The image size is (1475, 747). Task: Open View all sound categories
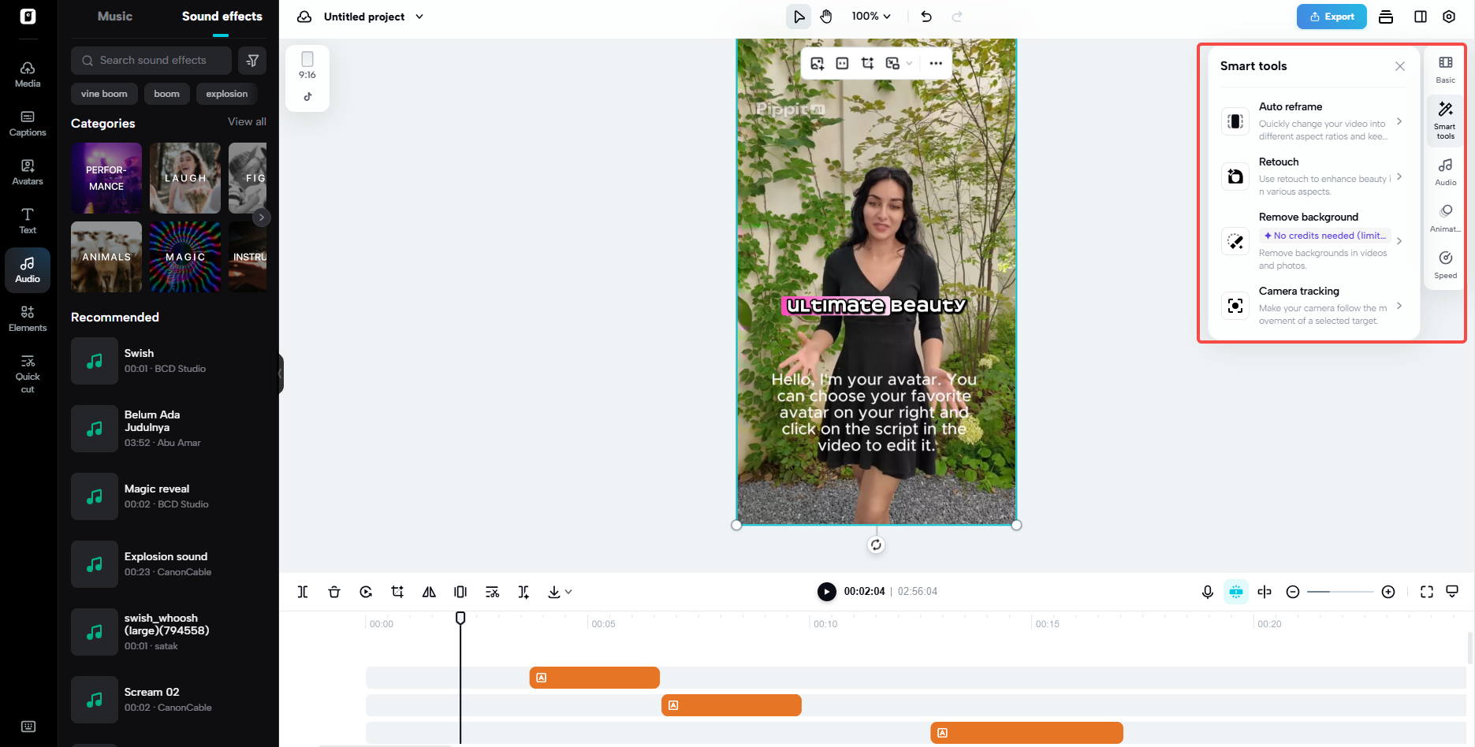(x=247, y=121)
